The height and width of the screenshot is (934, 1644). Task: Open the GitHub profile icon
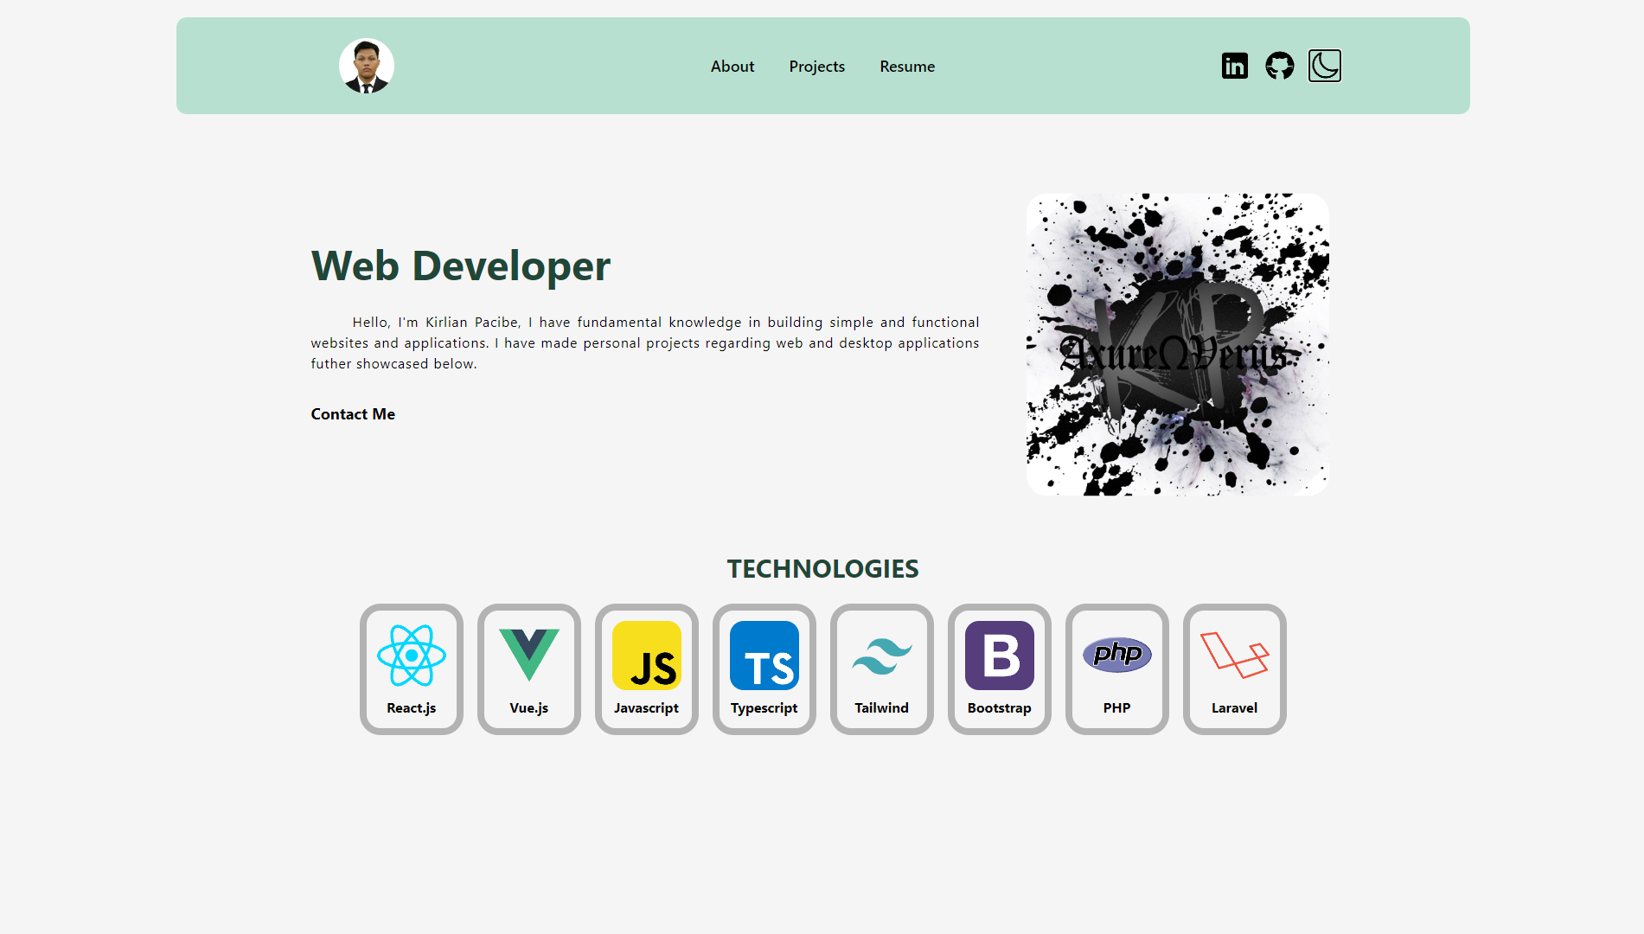(x=1279, y=66)
